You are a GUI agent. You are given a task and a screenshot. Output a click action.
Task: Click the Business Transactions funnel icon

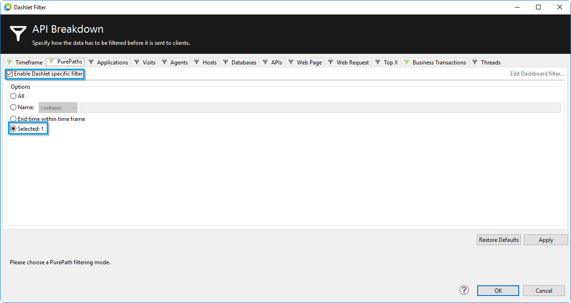coord(407,62)
